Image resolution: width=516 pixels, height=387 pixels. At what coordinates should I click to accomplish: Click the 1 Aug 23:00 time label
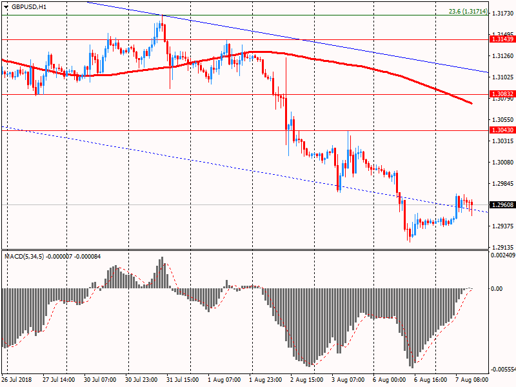267,379
